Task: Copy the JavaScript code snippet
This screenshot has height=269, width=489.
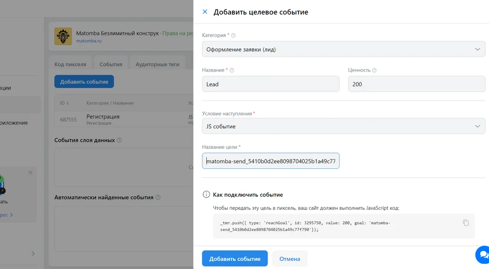Action: tap(466, 223)
